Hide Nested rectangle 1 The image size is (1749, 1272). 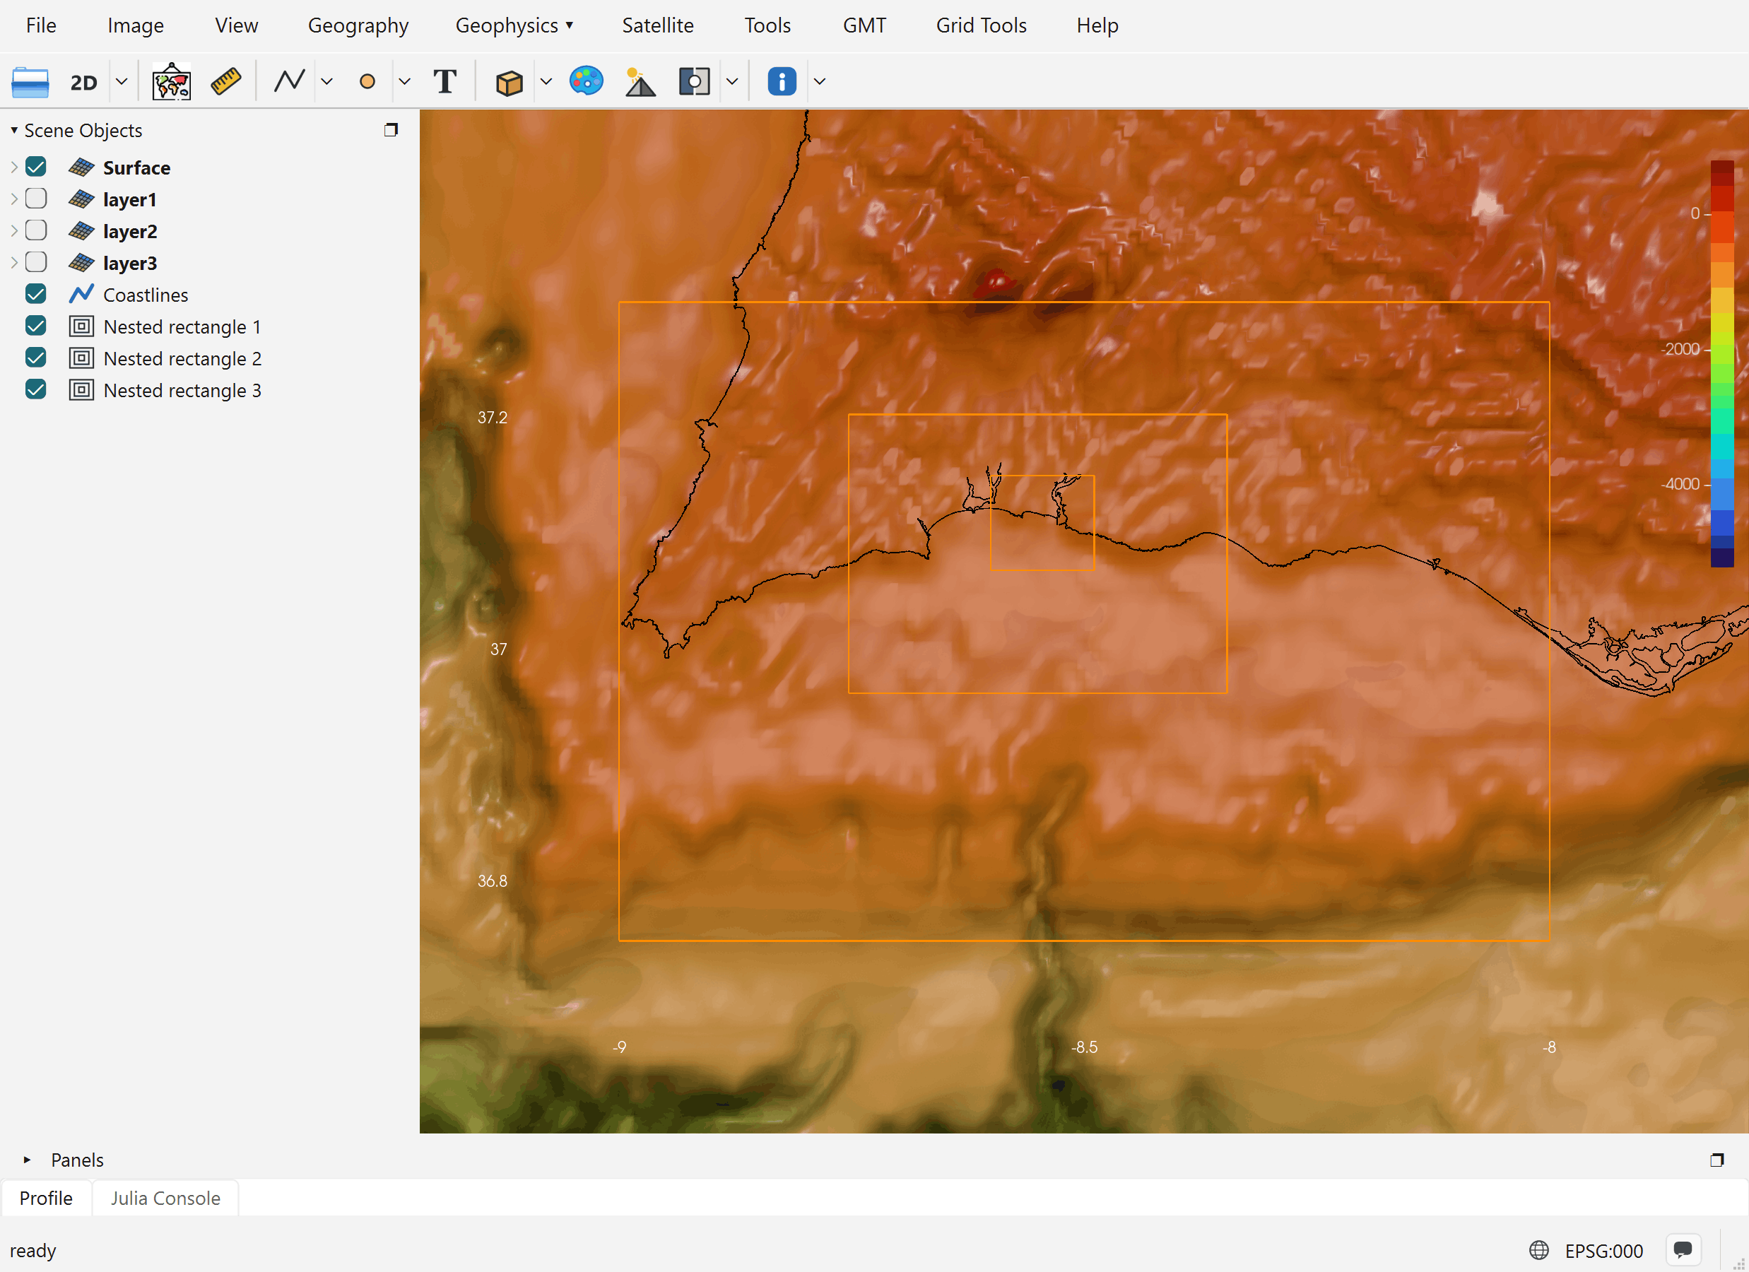pyautogui.click(x=35, y=326)
